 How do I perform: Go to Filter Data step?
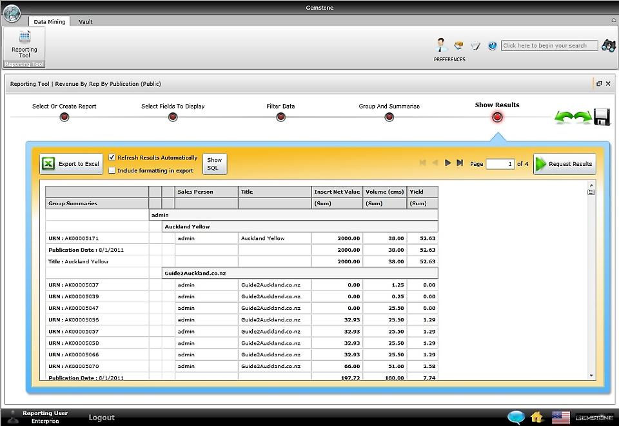click(280, 117)
